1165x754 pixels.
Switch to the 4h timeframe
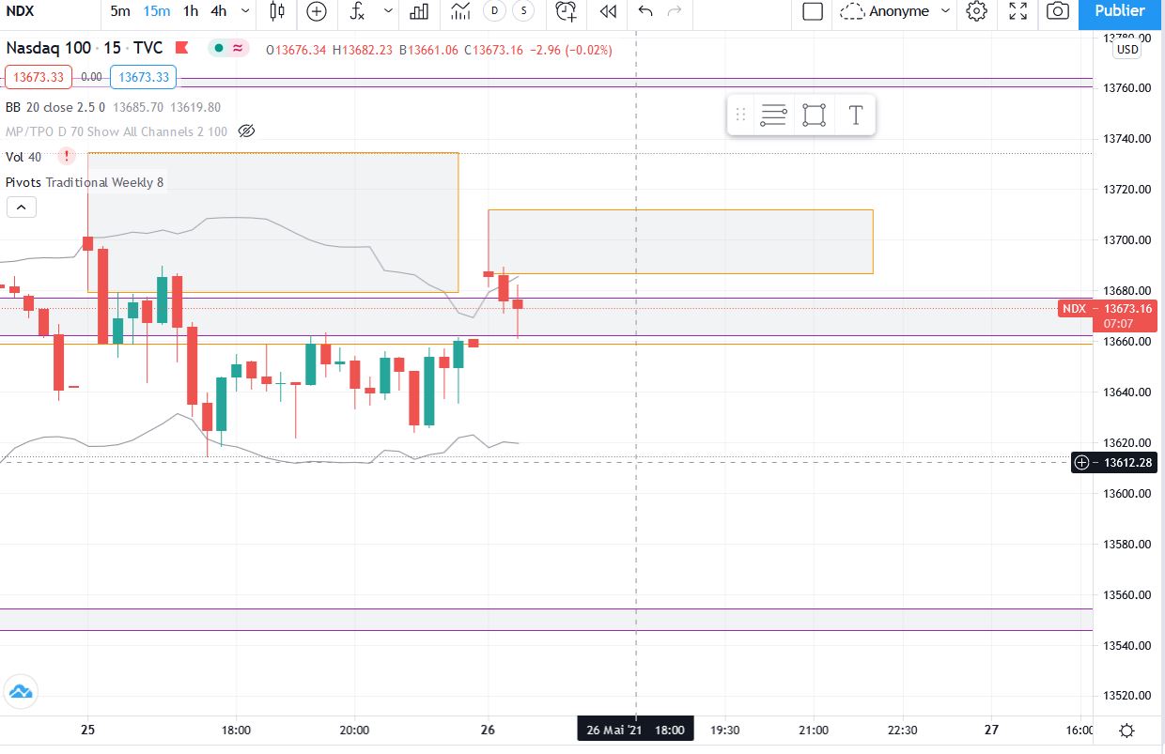[219, 11]
